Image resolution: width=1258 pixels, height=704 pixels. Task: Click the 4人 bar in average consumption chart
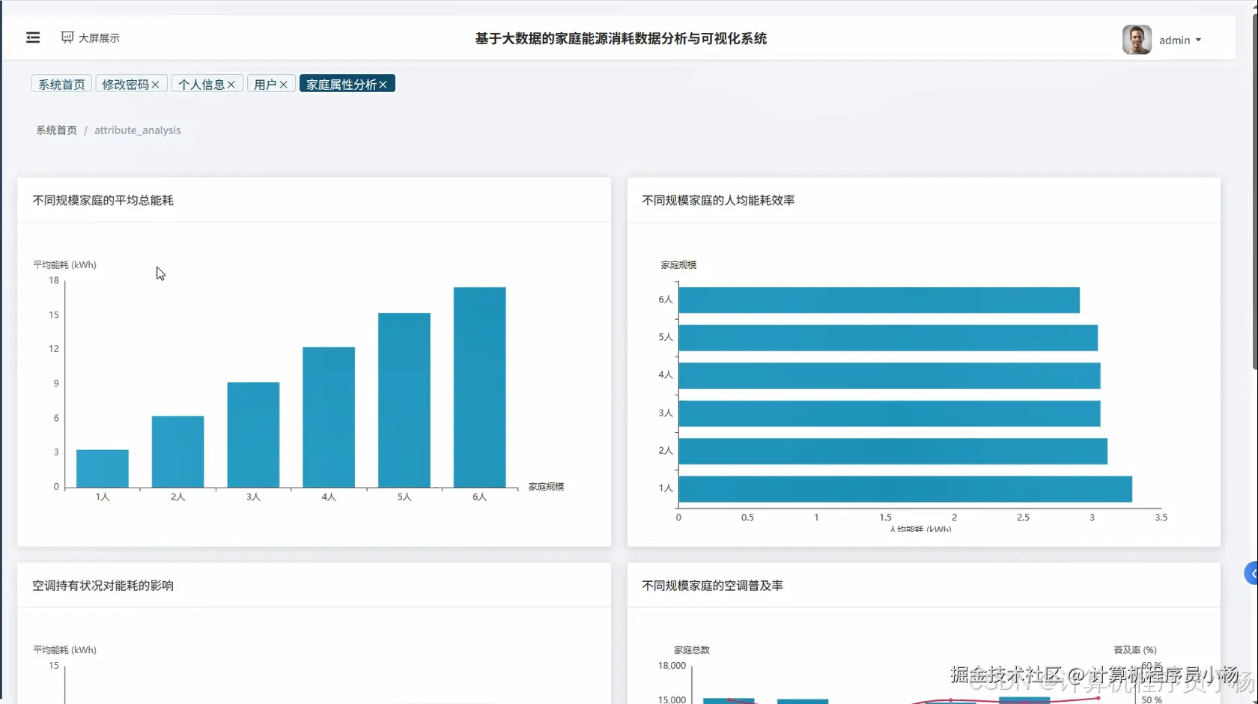pyautogui.click(x=329, y=417)
